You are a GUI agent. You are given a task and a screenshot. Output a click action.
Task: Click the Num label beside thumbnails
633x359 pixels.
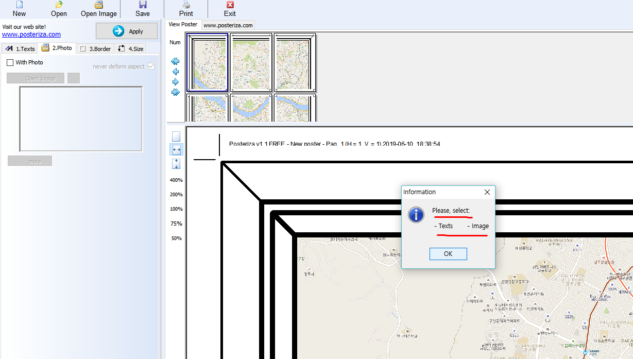(x=175, y=42)
